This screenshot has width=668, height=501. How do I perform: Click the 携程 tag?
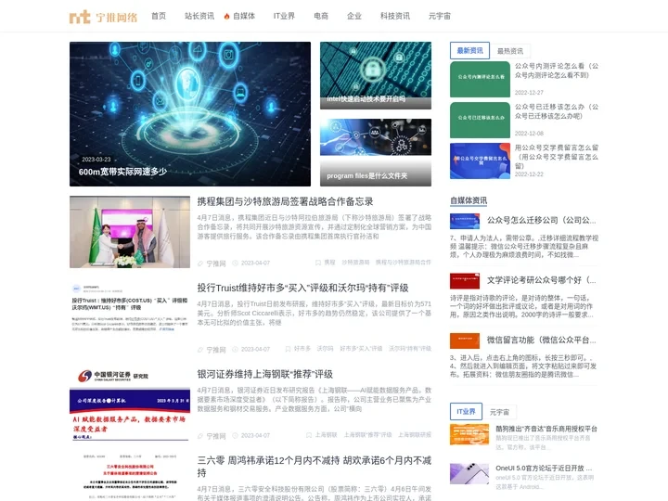(329, 263)
